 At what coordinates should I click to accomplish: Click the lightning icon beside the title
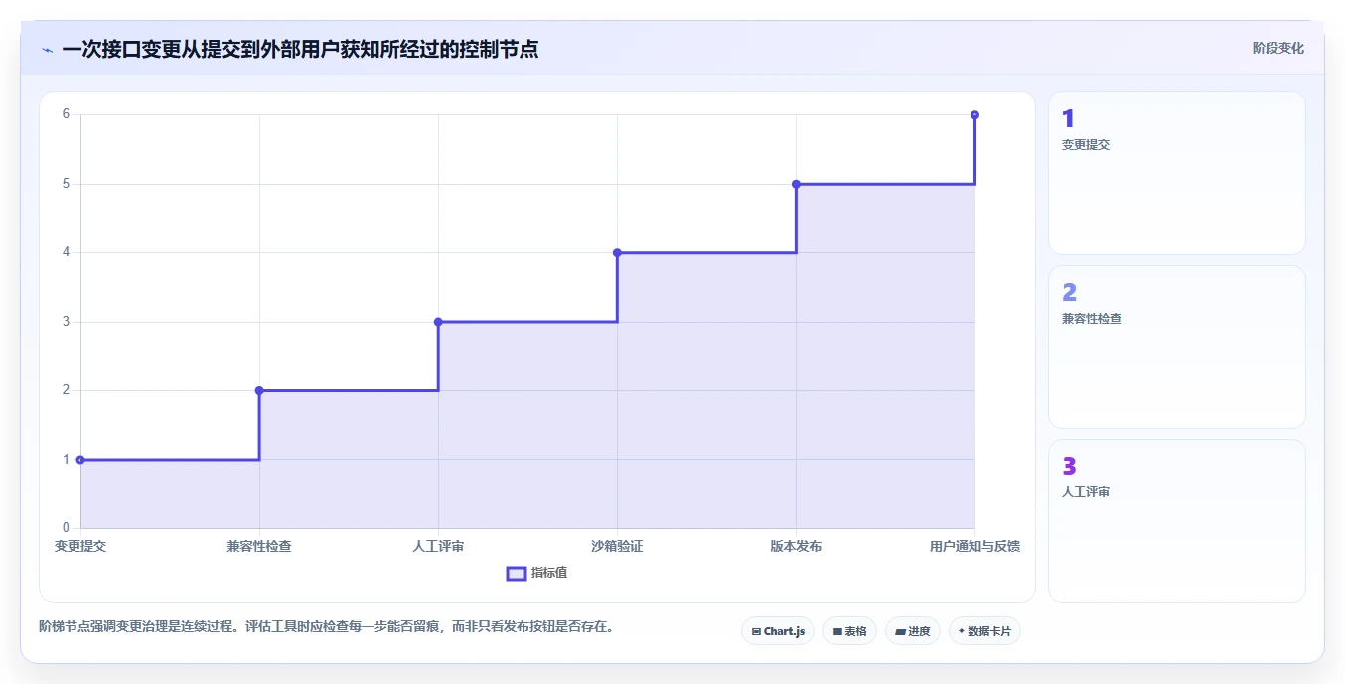[x=47, y=50]
